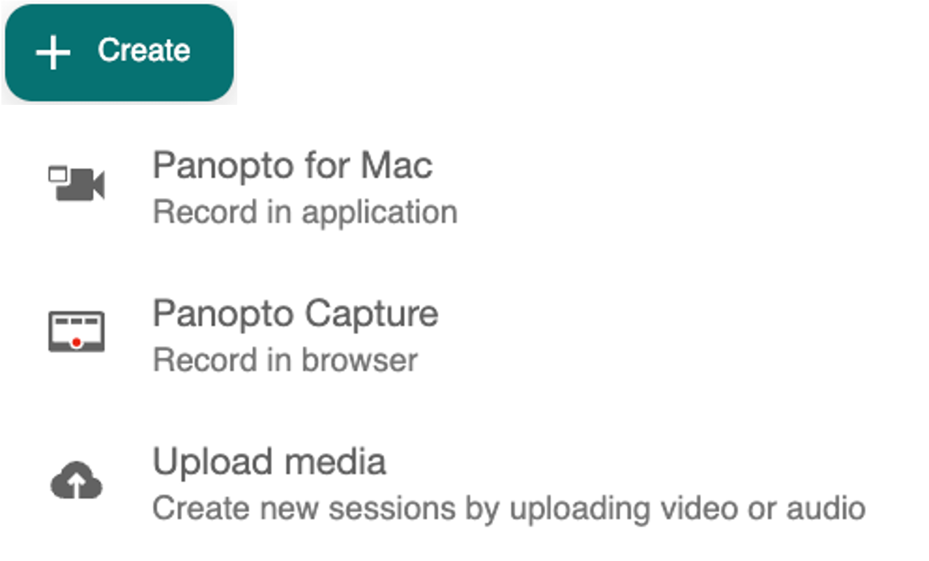The image size is (929, 561).
Task: Select the Panopto for Mac menu entry
Action: tap(293, 188)
